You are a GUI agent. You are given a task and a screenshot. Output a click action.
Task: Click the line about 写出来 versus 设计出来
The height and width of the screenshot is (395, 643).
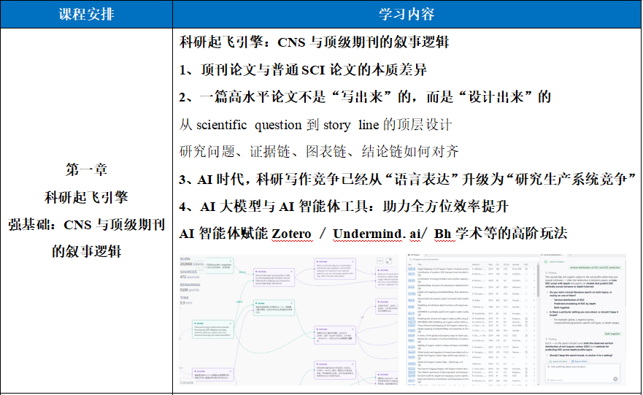pyautogui.click(x=365, y=97)
